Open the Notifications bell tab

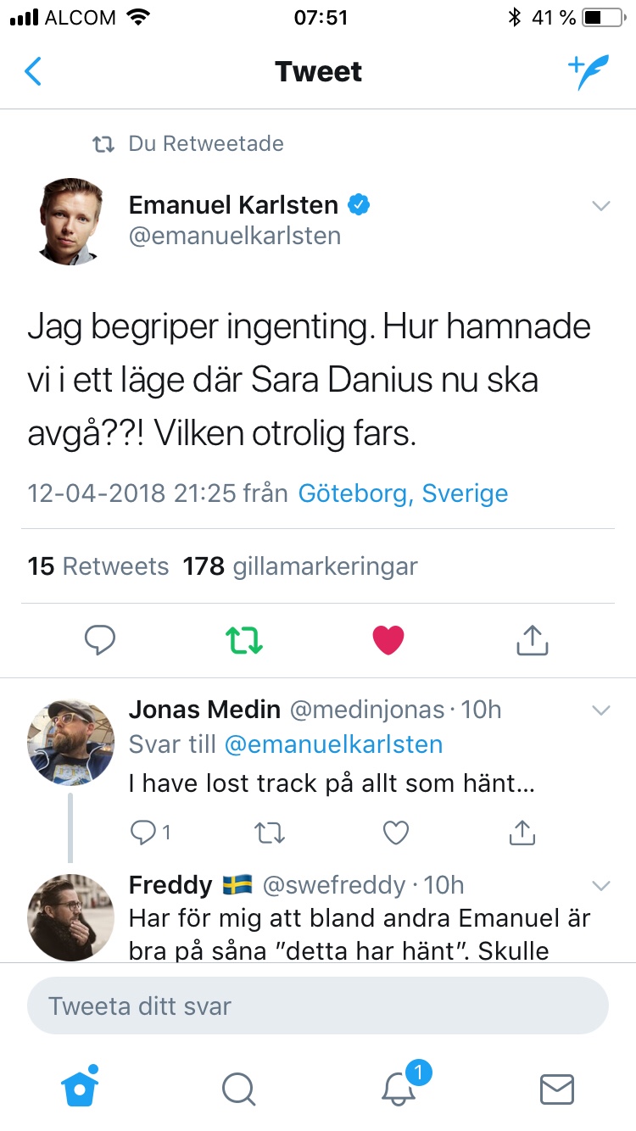(x=399, y=1089)
